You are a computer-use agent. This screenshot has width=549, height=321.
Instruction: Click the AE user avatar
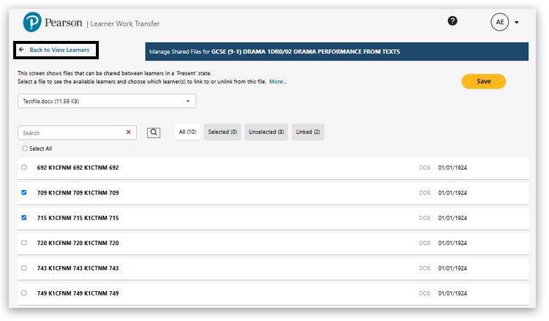tap(500, 22)
